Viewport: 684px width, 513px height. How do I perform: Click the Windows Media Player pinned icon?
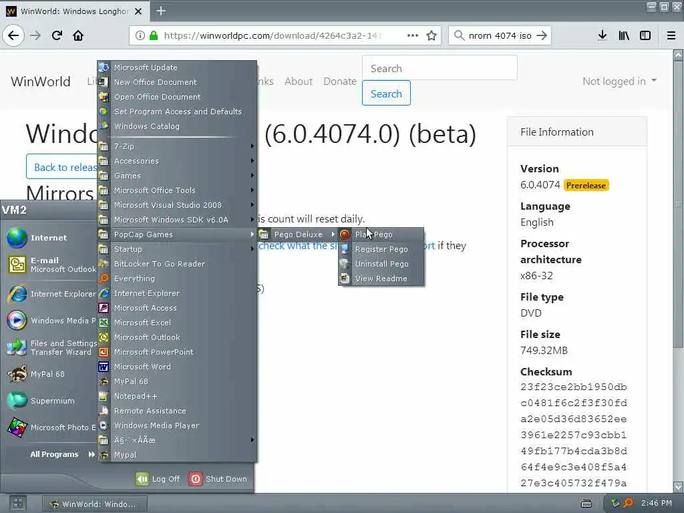pyautogui.click(x=17, y=321)
